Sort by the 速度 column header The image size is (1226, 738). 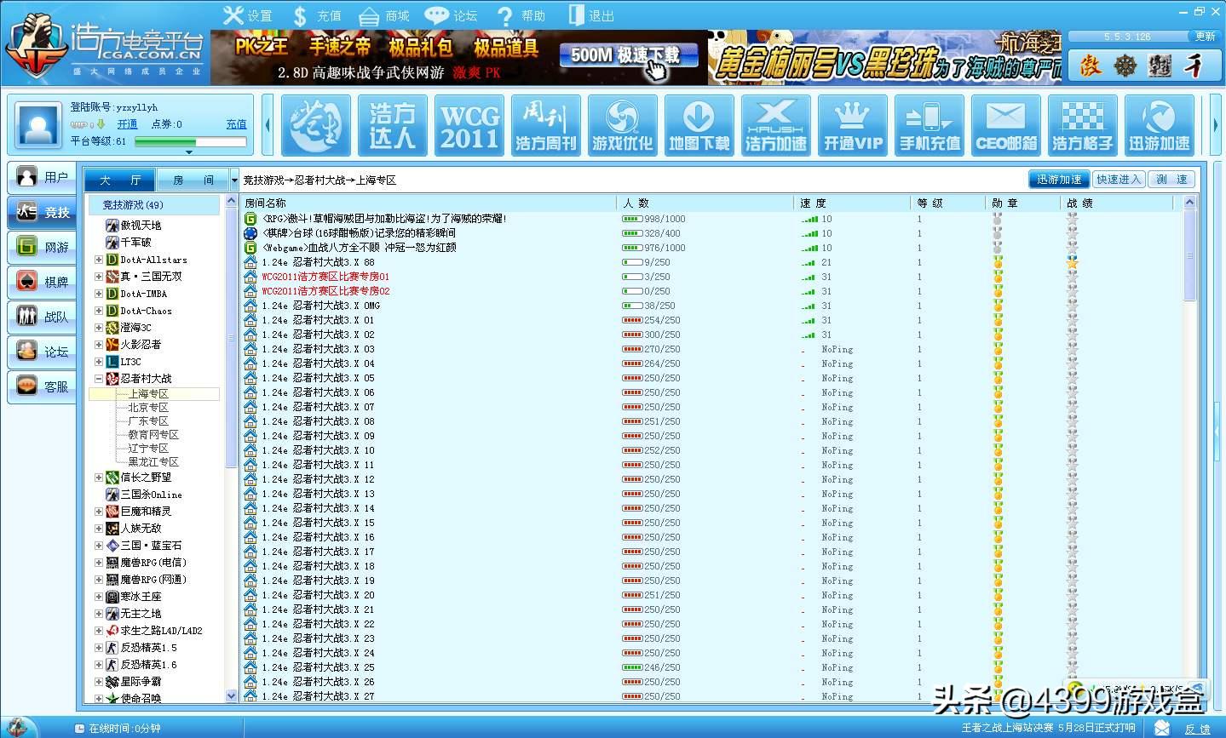point(852,203)
